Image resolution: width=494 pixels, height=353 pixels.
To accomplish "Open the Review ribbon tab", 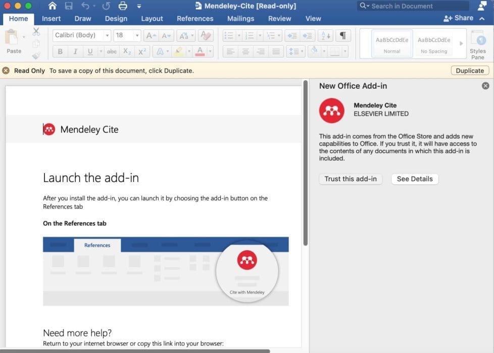I will 279,18.
